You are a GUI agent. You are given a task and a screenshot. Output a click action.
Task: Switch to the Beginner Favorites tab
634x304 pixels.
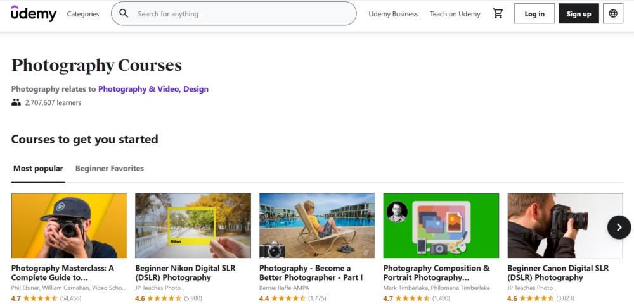click(110, 169)
